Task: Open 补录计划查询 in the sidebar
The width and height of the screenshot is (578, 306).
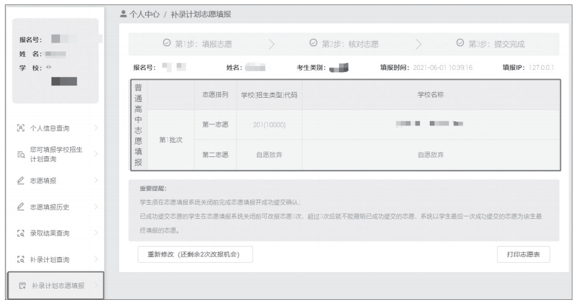Action: point(50,260)
